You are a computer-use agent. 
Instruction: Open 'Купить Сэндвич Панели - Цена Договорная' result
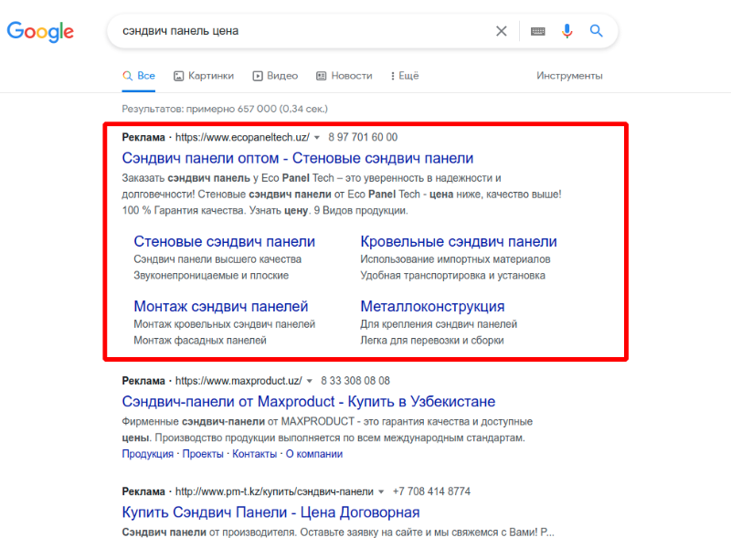270,512
